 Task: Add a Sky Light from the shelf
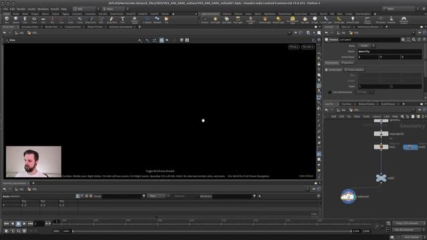[x=305, y=19]
